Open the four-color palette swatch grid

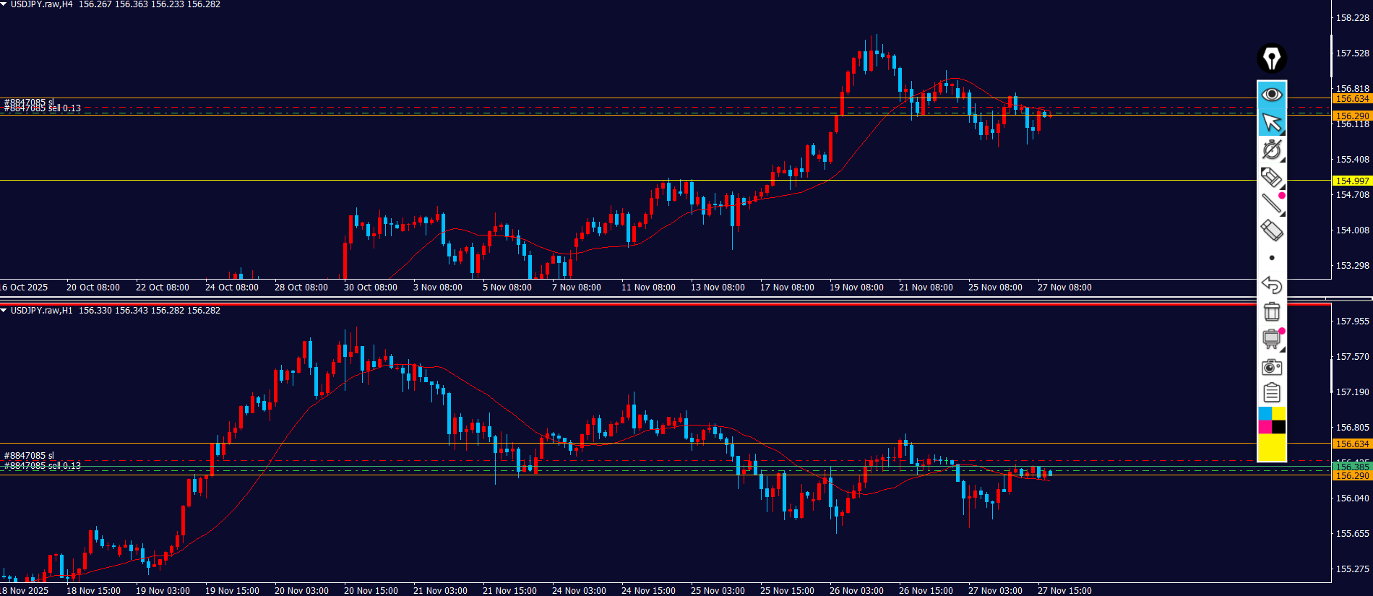point(1272,420)
